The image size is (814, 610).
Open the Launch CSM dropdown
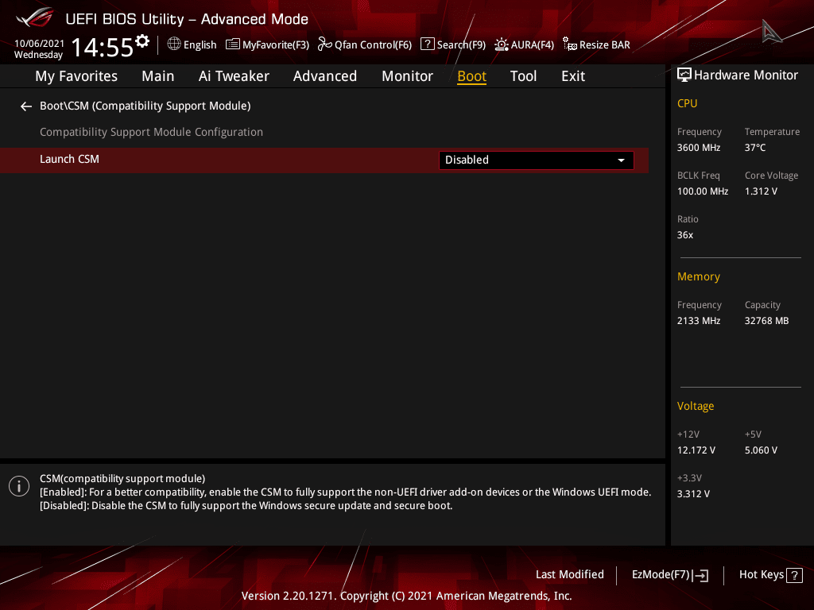pos(537,160)
